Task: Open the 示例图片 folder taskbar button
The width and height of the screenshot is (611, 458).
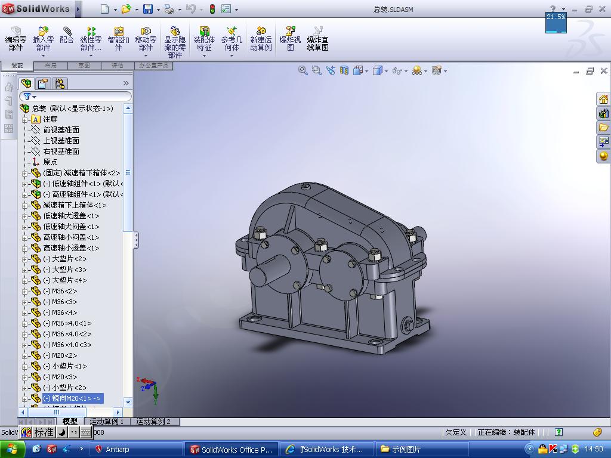Action: (x=422, y=450)
